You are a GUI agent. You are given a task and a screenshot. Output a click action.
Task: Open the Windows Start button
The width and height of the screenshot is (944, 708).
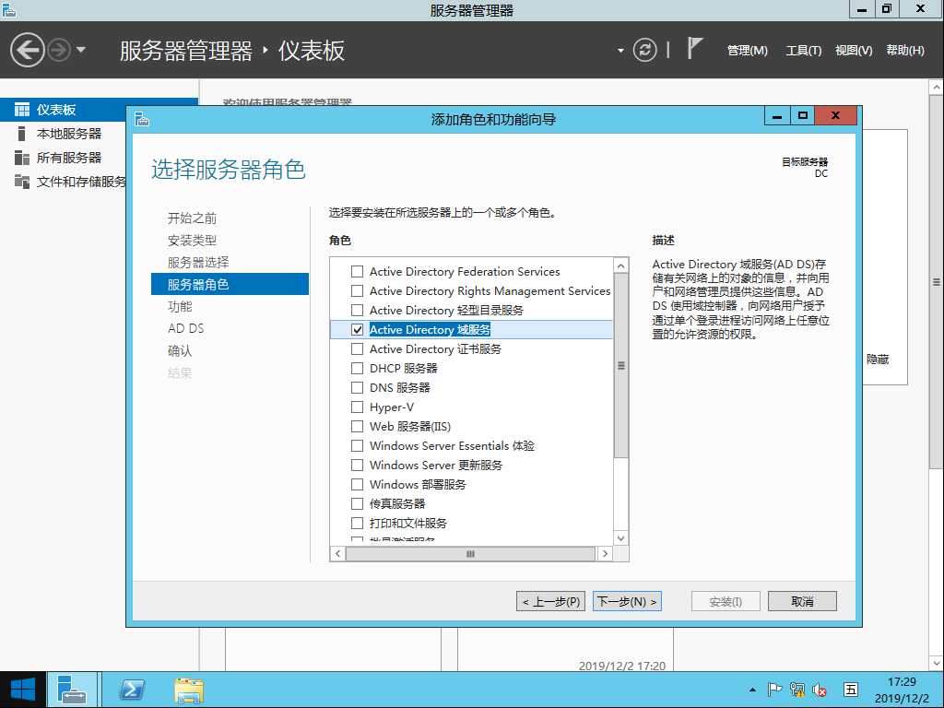(x=23, y=690)
